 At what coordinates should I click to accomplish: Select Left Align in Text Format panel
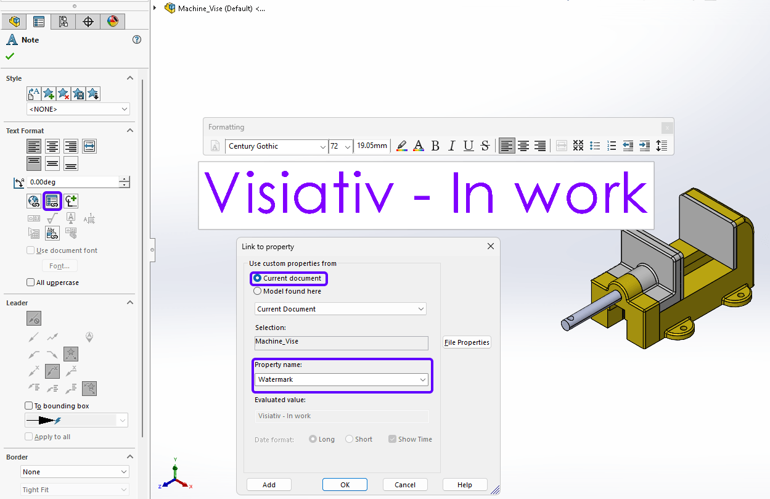click(34, 146)
